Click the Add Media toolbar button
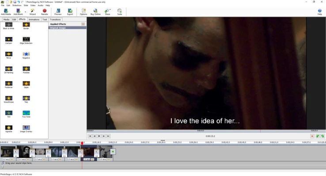 pos(6,12)
